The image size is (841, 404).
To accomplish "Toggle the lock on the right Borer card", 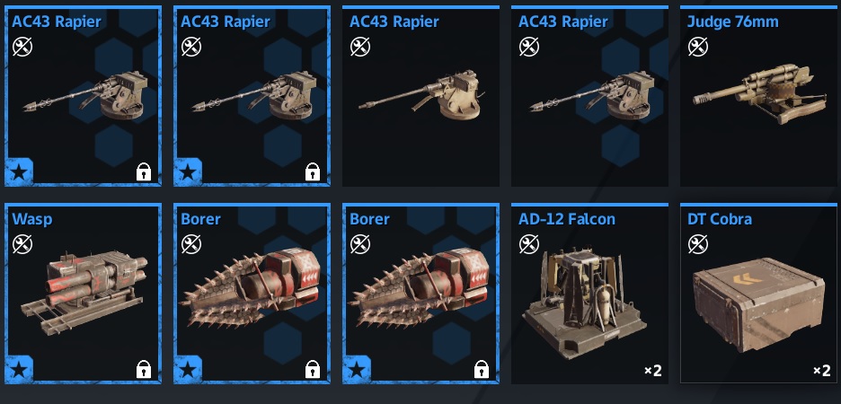I will [x=482, y=369].
